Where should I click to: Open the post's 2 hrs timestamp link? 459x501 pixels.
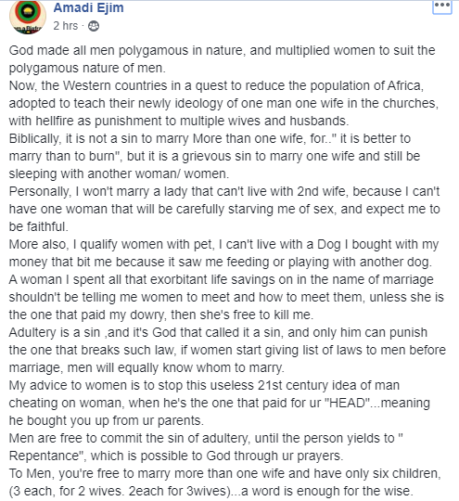(x=66, y=26)
